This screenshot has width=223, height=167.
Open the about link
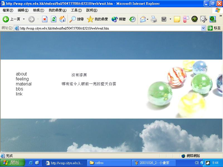21,74
